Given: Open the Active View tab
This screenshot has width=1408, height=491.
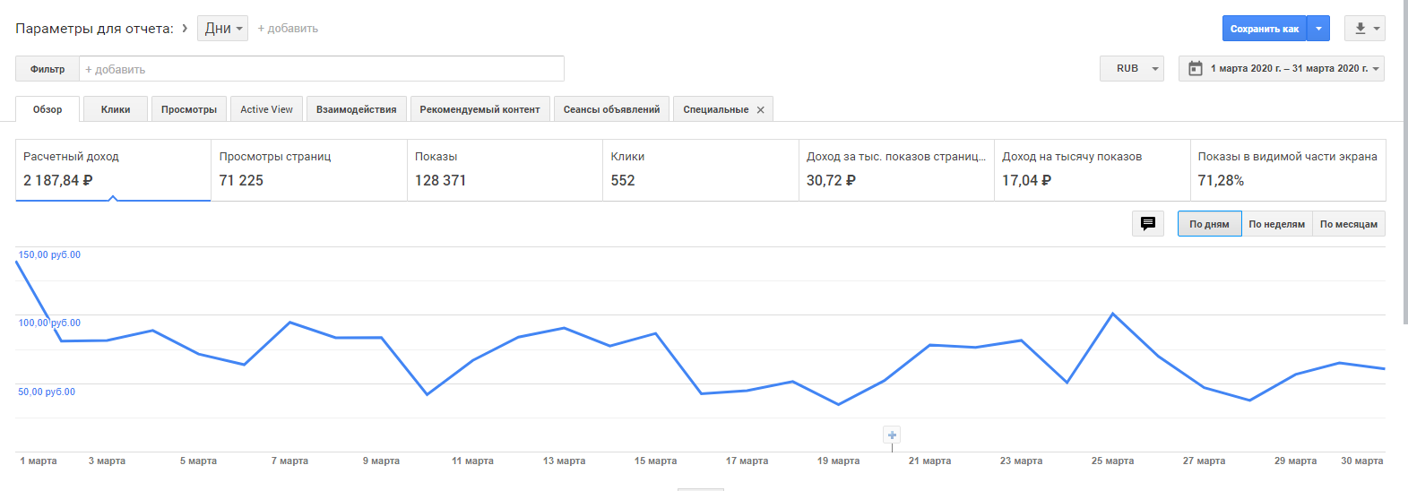Looking at the screenshot, I should [x=266, y=109].
